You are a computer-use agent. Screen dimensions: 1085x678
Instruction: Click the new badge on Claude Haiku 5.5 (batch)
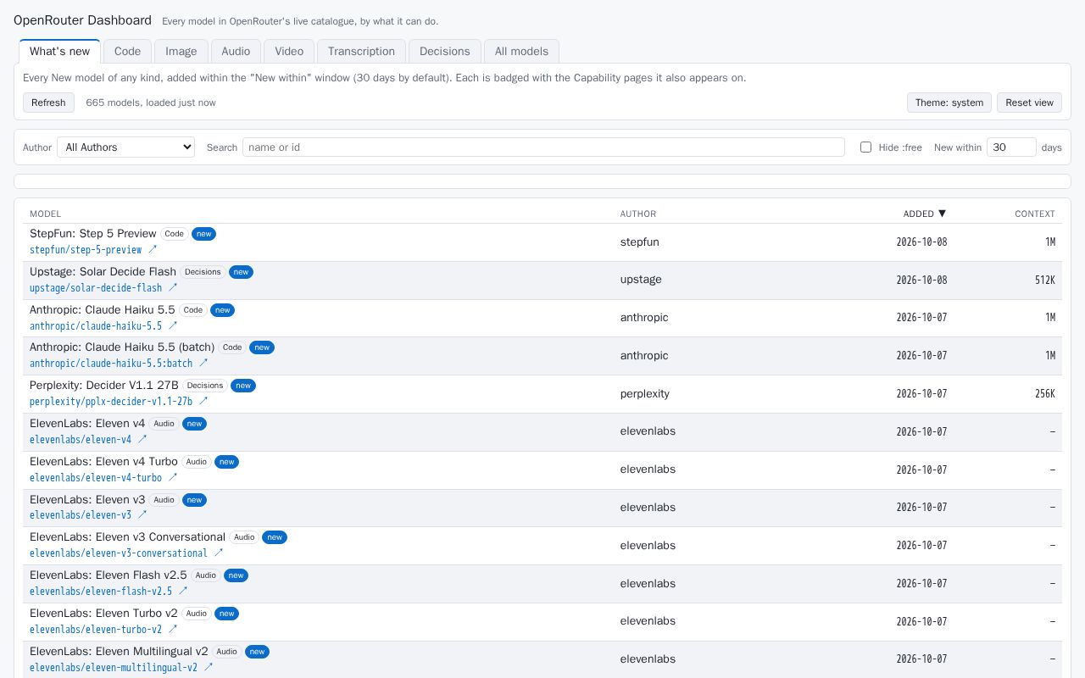coord(262,347)
